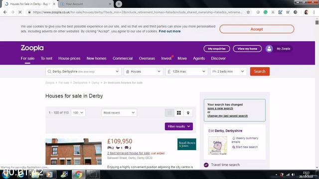Image resolution: width=319 pixels, height=179 pixels.
Task: Click the Derbyshire breadcrumb link
Action: coord(80,83)
